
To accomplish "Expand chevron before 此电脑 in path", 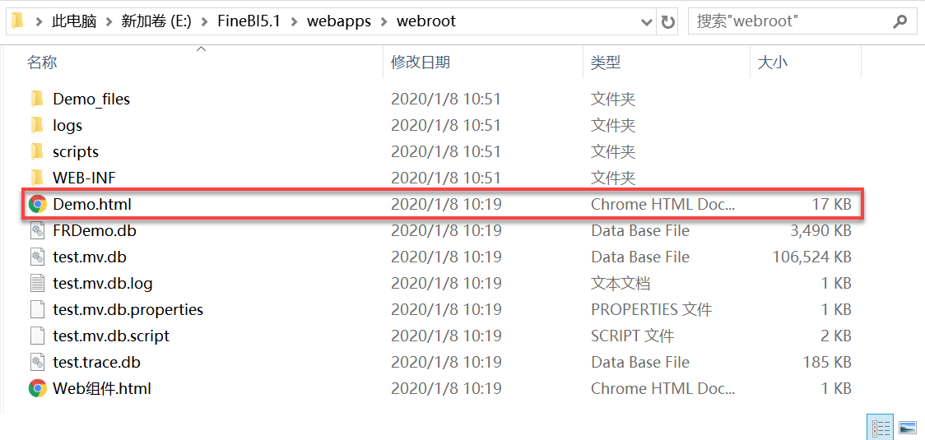I will (40, 22).
